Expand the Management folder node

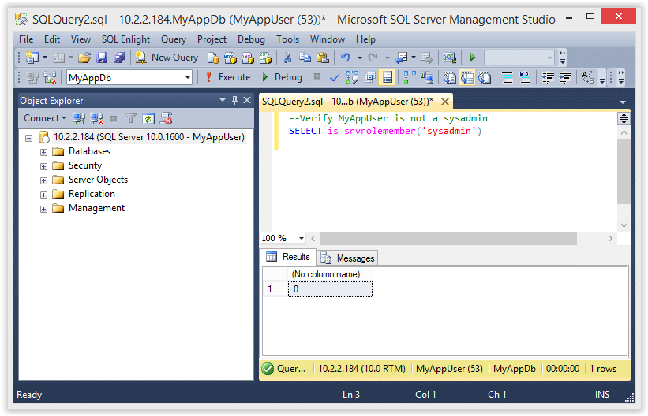(43, 210)
